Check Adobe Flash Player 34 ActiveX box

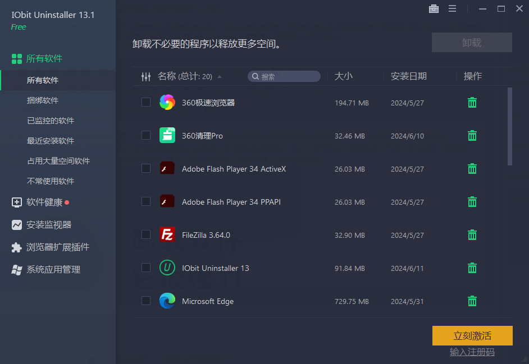pyautogui.click(x=146, y=168)
